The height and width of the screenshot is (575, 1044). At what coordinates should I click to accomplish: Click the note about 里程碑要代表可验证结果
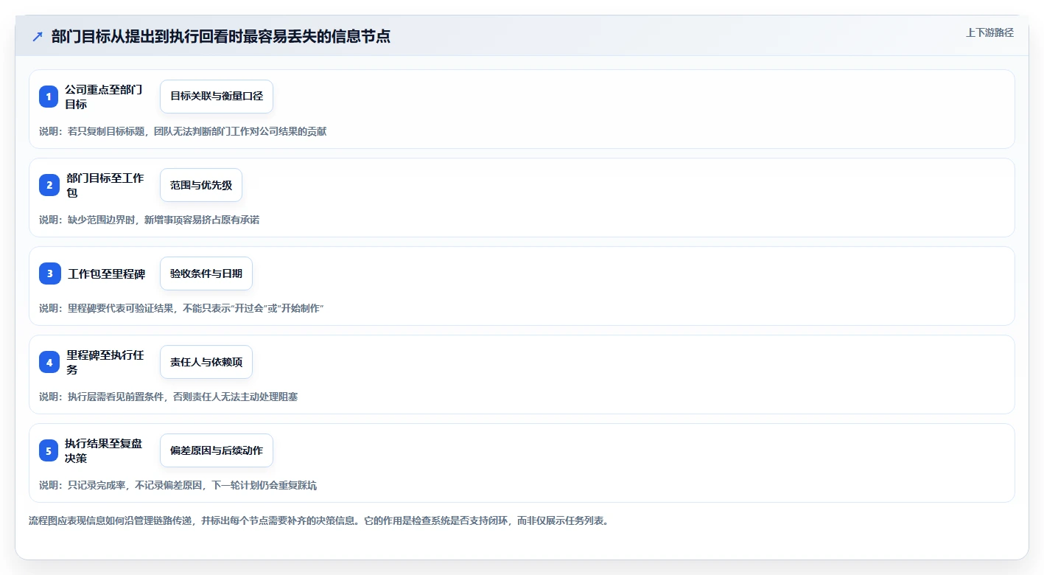pyautogui.click(x=182, y=308)
